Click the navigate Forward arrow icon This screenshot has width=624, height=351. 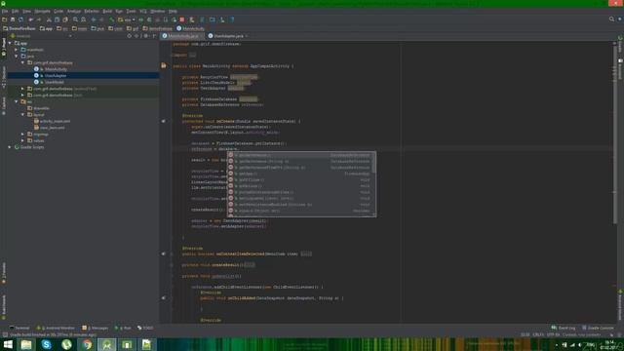(x=101, y=19)
